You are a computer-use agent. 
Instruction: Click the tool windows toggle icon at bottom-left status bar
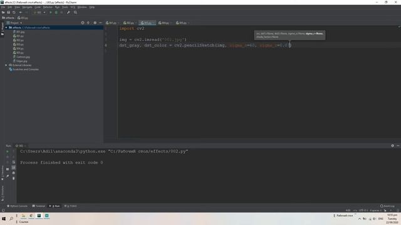[x=3, y=211]
